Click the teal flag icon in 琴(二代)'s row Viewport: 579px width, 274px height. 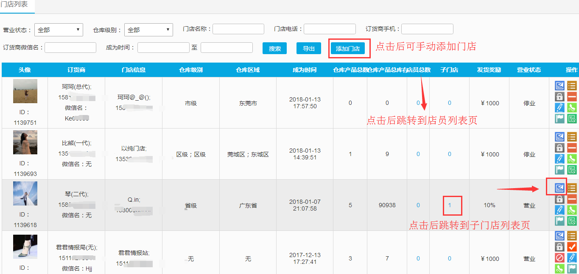tap(560, 221)
